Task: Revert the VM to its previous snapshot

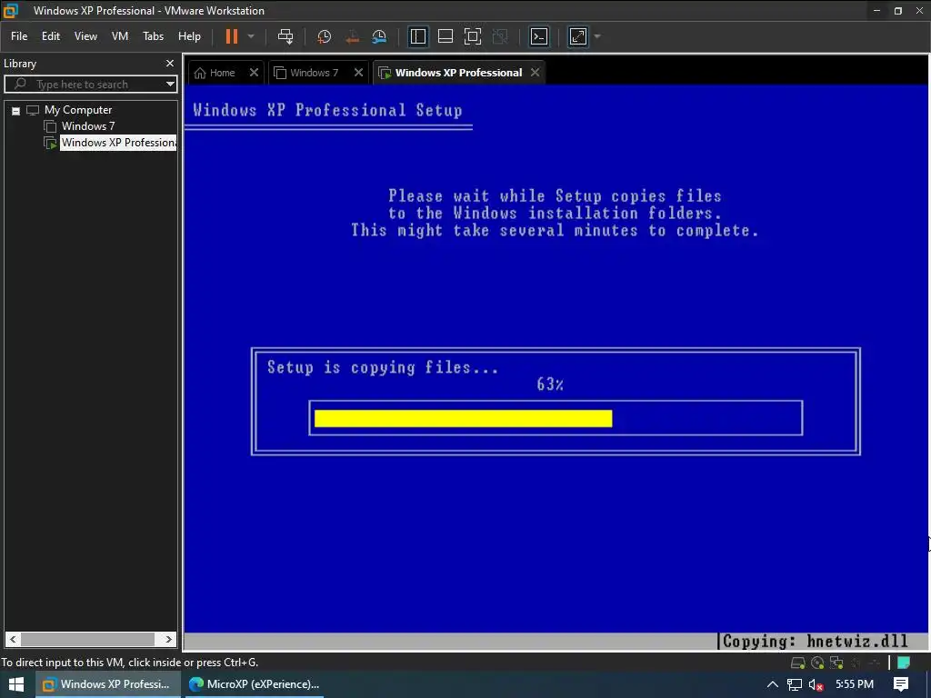Action: coord(352,36)
